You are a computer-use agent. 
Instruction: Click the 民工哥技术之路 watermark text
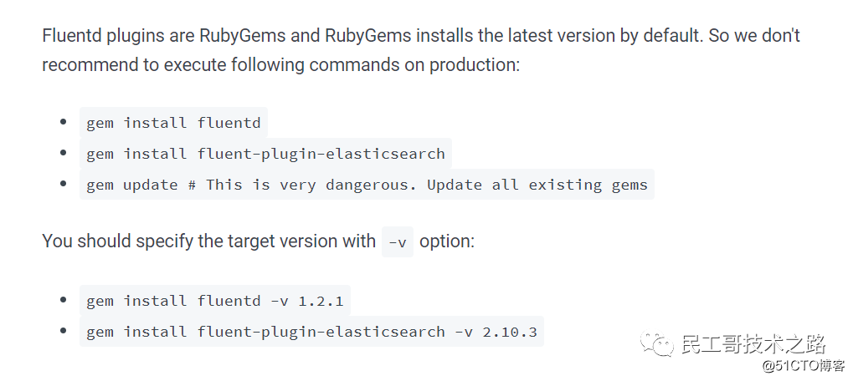click(x=754, y=343)
